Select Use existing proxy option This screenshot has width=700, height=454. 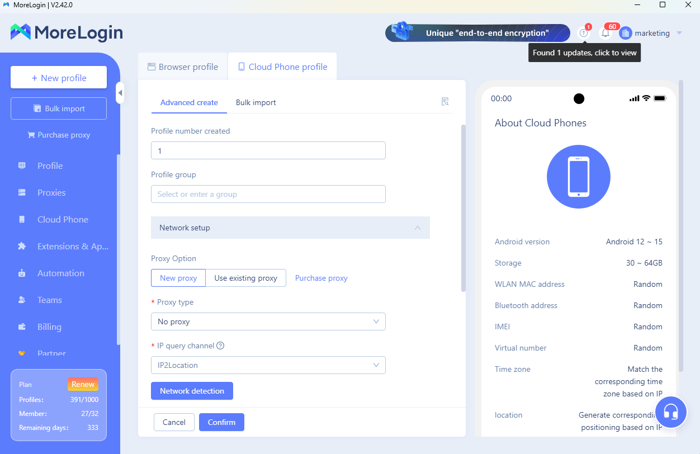coord(245,278)
